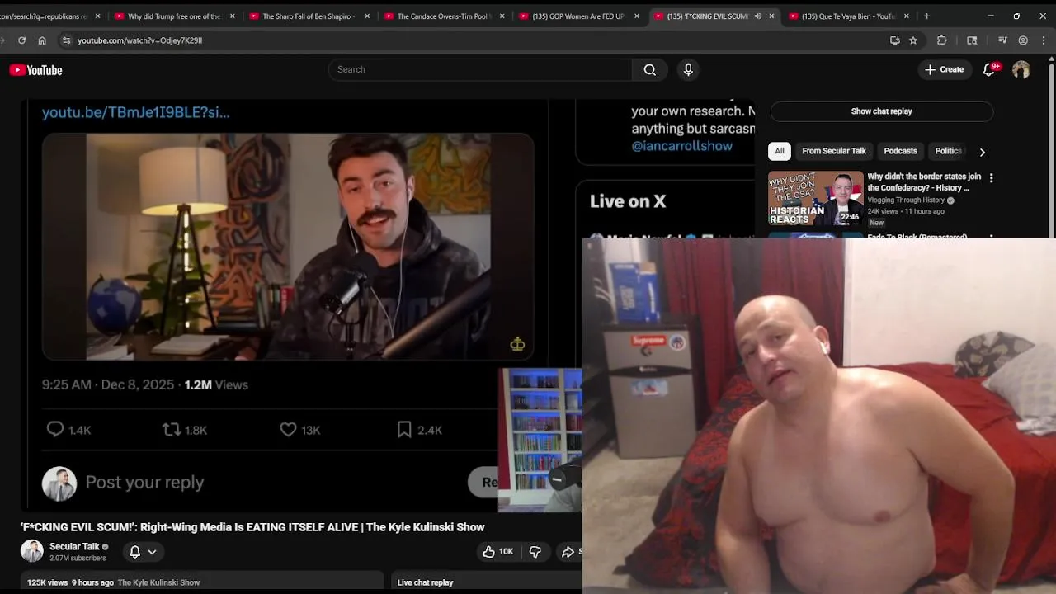This screenshot has height=594, width=1056.
Task: Start voice search with the microphone icon
Action: click(x=688, y=70)
